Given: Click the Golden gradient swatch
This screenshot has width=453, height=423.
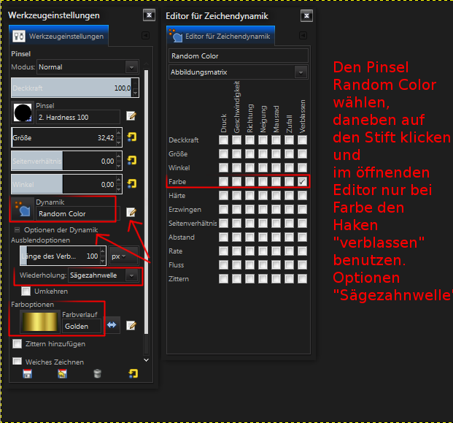Looking at the screenshot, I should coord(40,321).
